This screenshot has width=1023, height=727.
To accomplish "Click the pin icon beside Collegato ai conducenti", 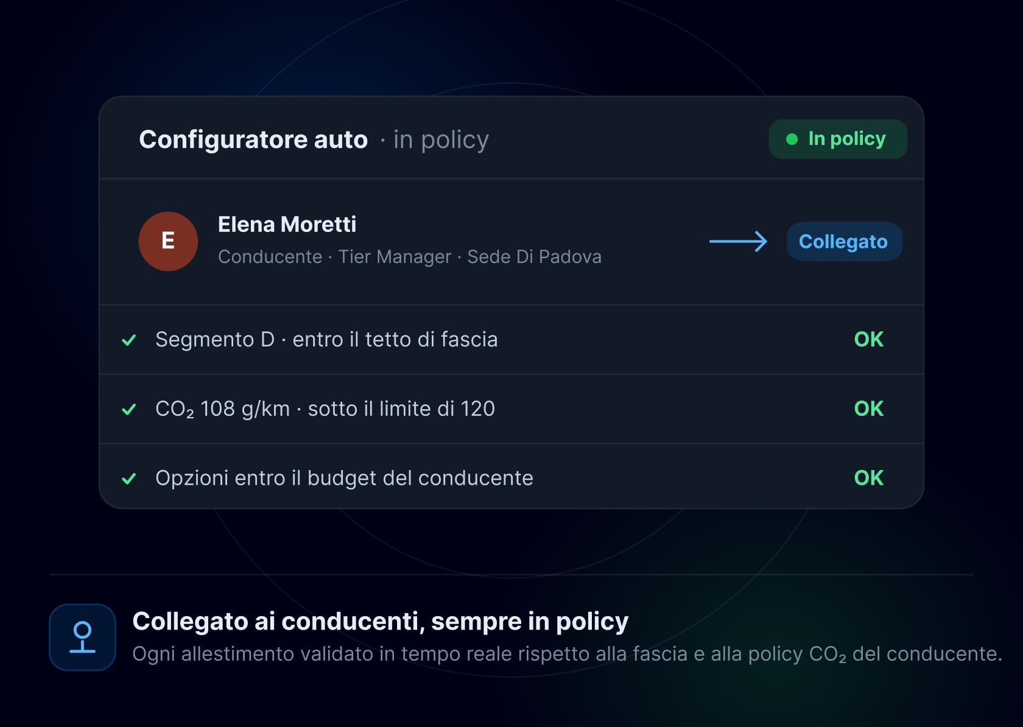I will tap(83, 637).
